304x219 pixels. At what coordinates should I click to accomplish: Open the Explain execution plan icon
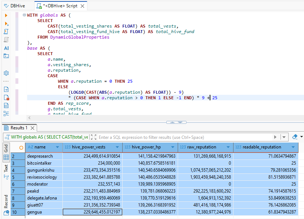coord(6,40)
